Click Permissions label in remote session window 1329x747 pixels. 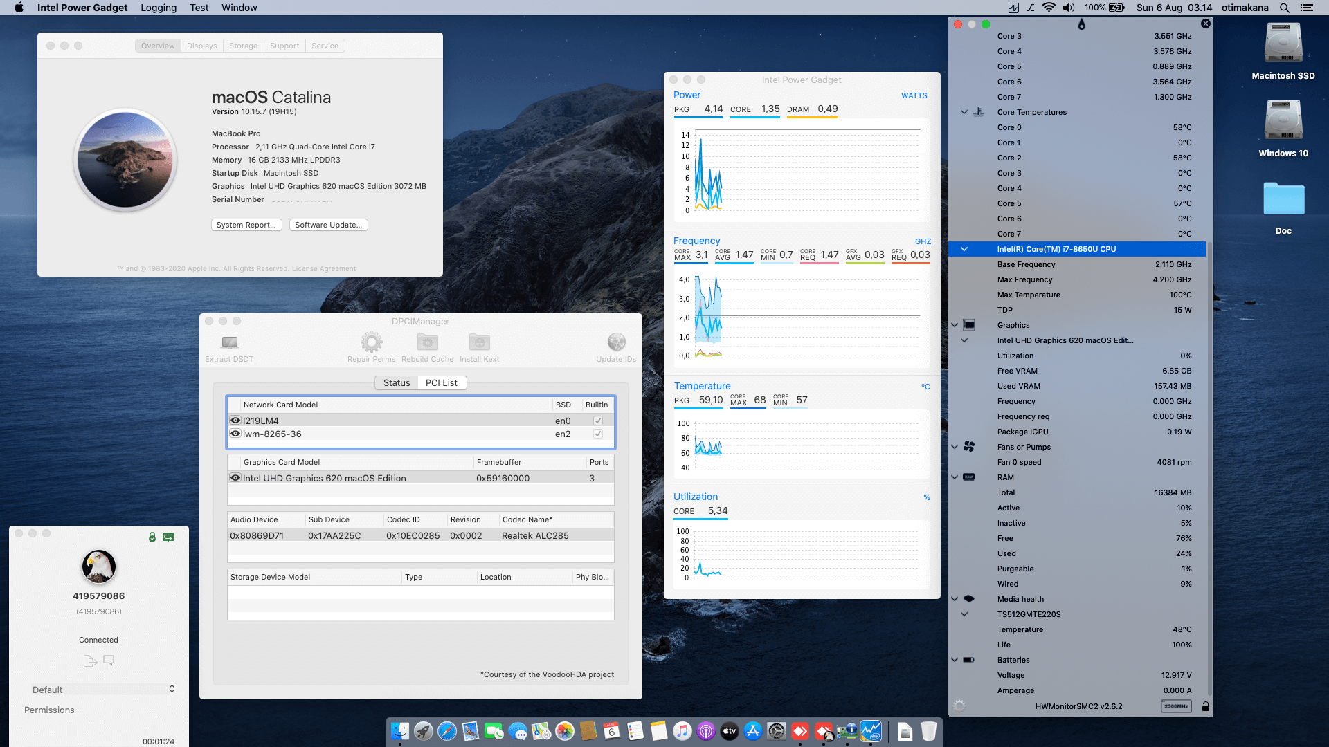click(49, 710)
